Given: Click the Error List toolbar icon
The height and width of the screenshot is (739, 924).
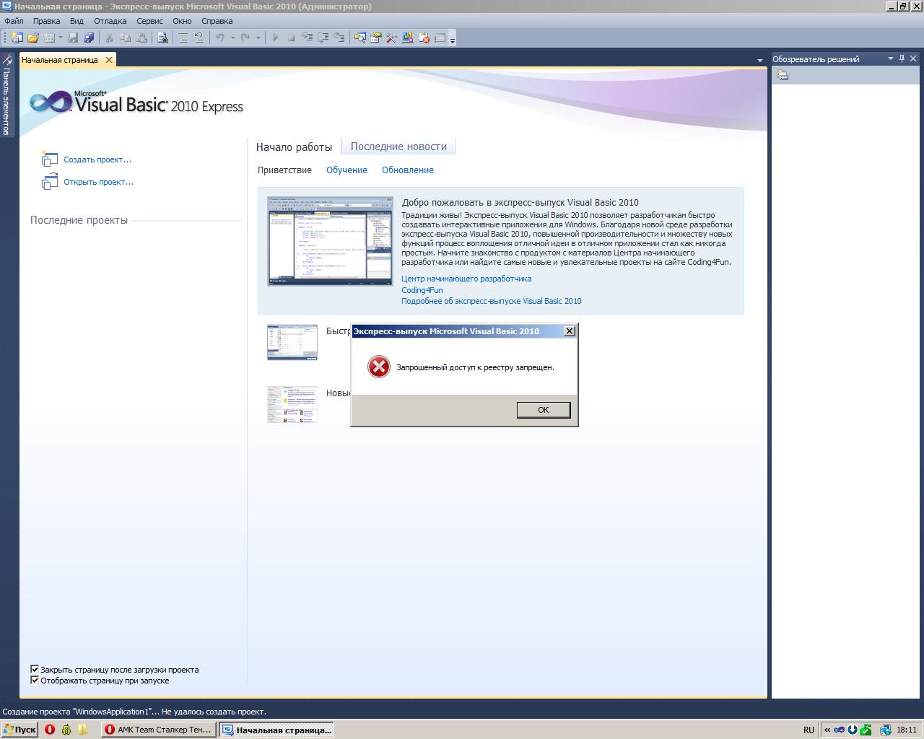Looking at the screenshot, I should (x=424, y=38).
